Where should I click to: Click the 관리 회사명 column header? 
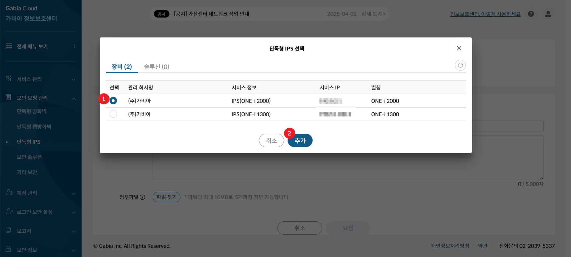click(141, 87)
